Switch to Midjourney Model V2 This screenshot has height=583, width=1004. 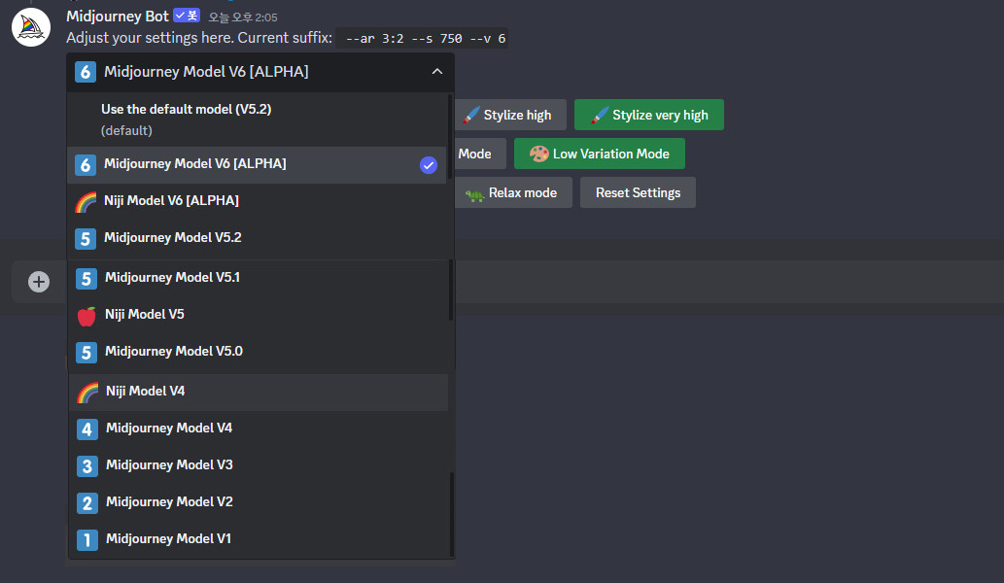click(x=259, y=503)
